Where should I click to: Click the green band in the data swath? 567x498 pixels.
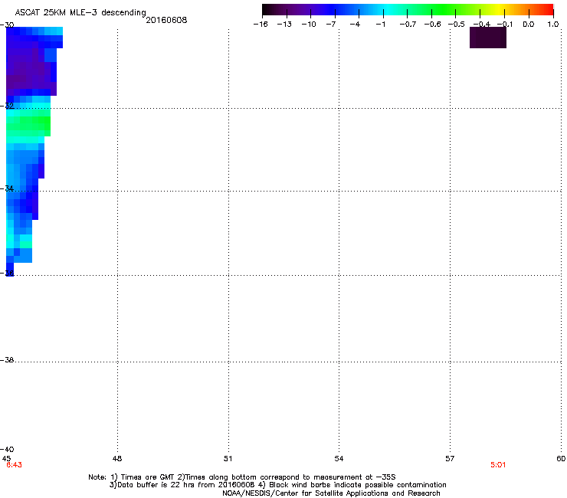[x=28, y=123]
